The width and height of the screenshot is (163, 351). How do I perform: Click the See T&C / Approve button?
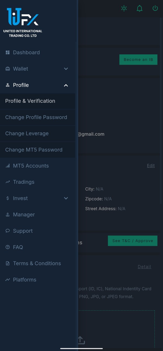coord(133,241)
